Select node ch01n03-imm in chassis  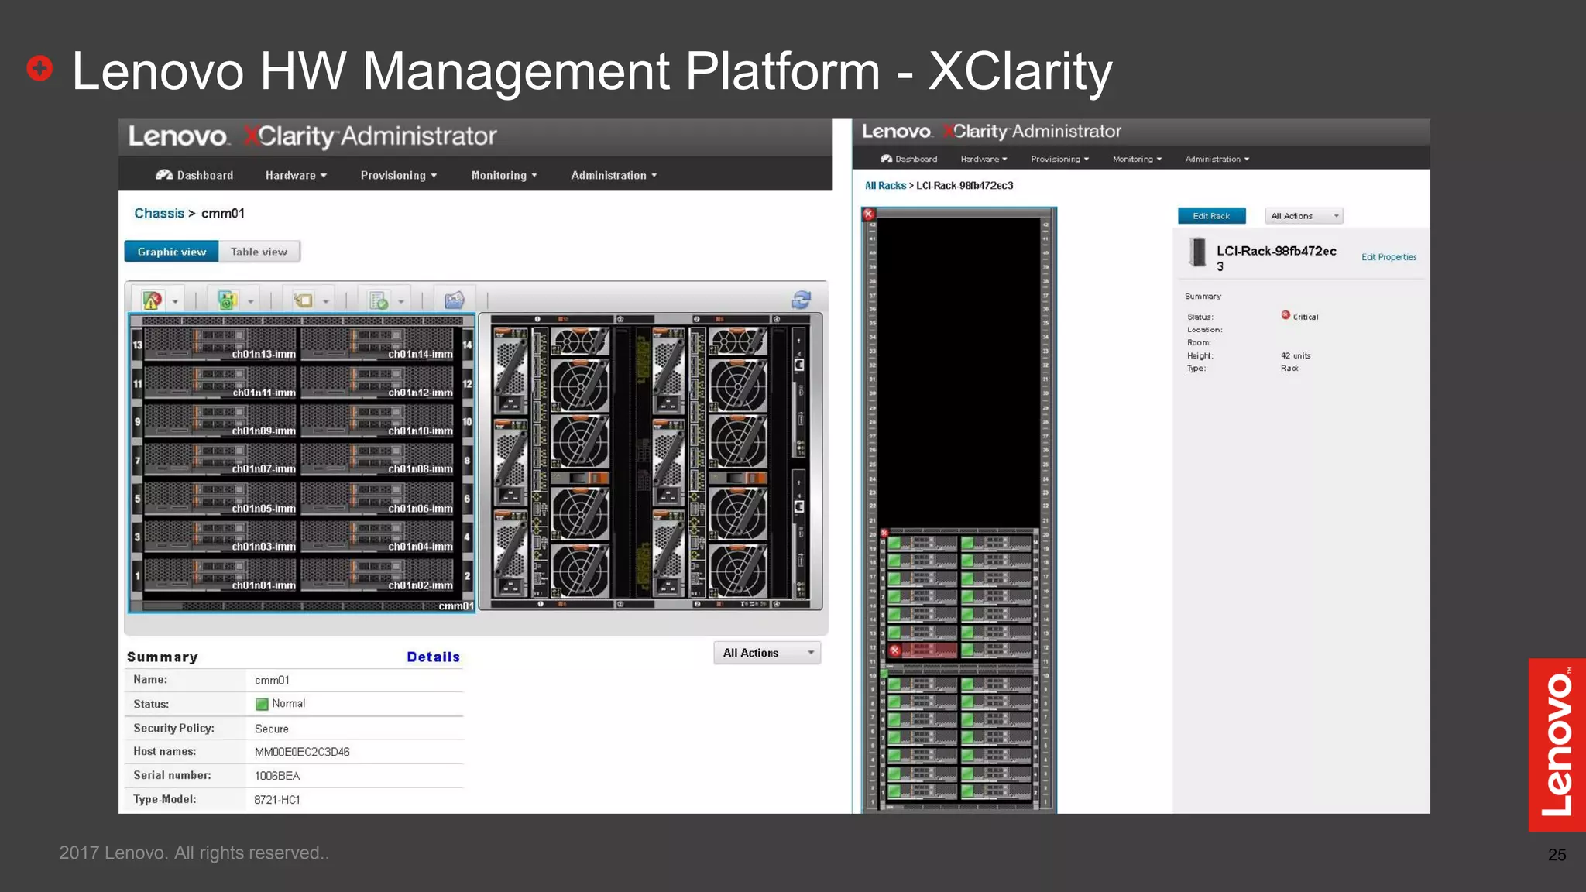221,537
